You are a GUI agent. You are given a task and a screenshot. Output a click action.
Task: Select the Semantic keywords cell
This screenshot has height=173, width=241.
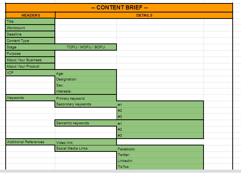(x=86, y=123)
